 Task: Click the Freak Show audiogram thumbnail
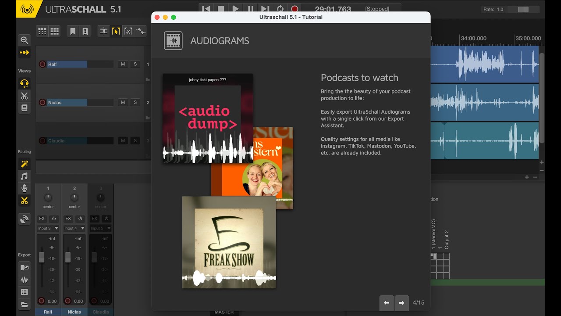(229, 242)
